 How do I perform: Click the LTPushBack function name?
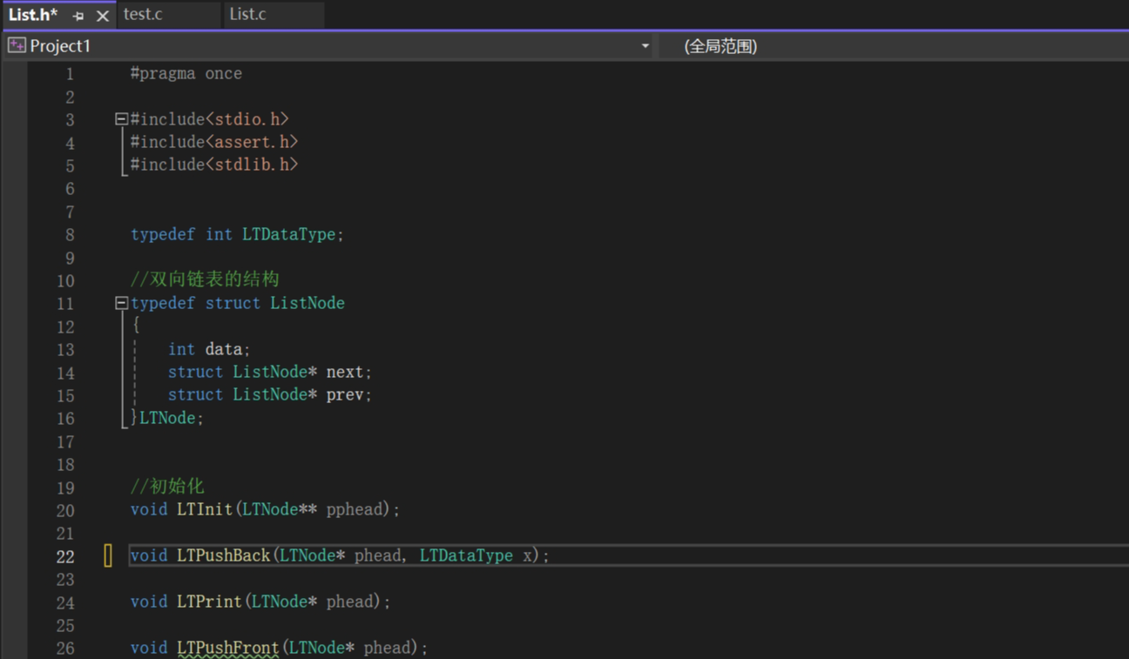[224, 555]
